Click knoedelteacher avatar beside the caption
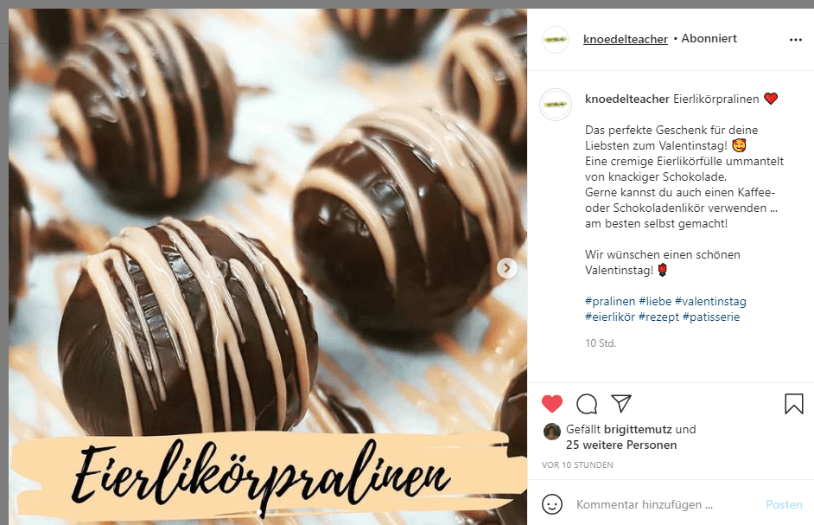Viewport: 814px width, 525px height. point(556,105)
